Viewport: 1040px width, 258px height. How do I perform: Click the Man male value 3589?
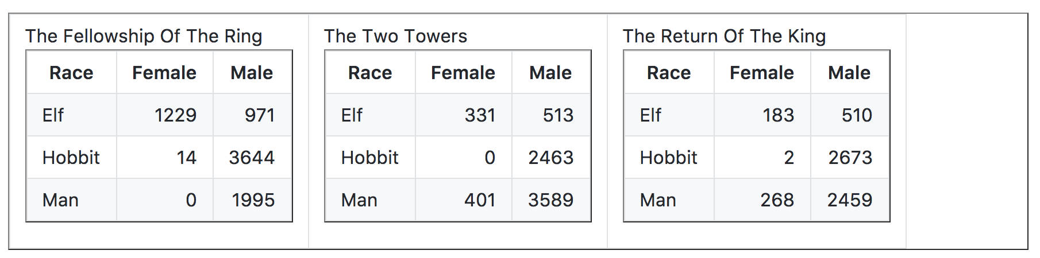[x=550, y=200]
